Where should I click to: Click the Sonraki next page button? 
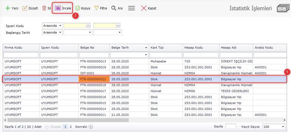[x=91, y=126]
